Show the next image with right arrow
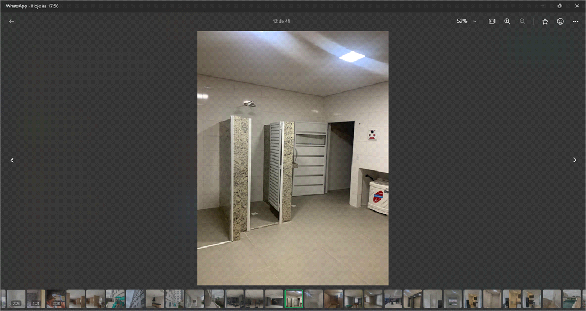The width and height of the screenshot is (586, 311). tap(575, 160)
